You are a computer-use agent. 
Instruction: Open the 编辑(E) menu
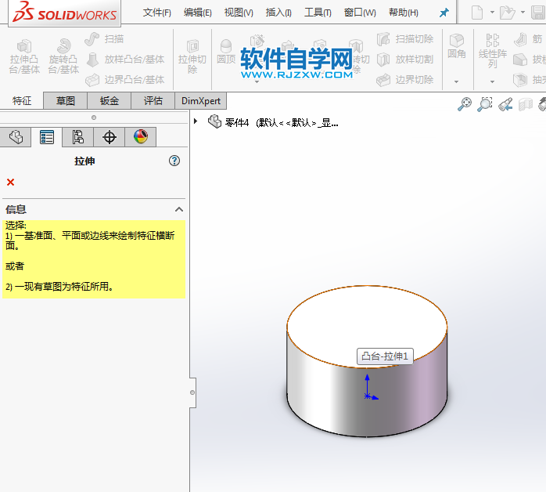point(197,13)
